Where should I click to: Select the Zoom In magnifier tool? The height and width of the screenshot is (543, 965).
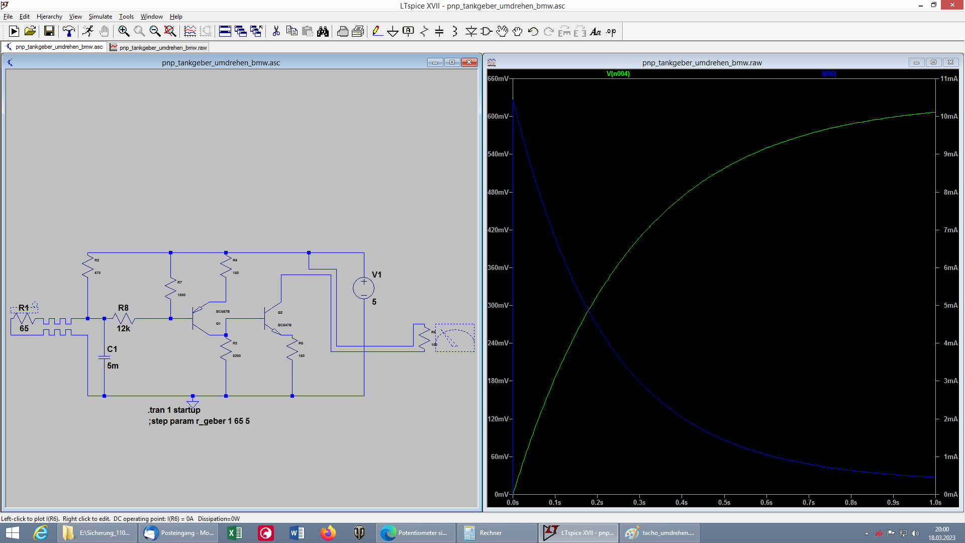tap(124, 32)
